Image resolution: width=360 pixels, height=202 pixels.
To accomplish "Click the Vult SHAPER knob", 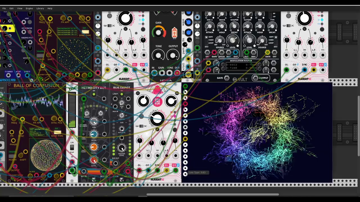I will (234, 14).
